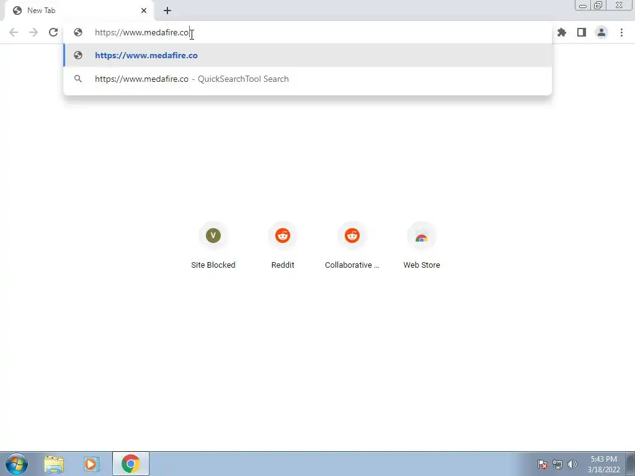Viewport: 635px width, 476px height.
Task: Minimize the Chrome window
Action: point(583,5)
